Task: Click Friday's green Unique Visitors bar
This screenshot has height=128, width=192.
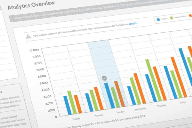Action: pos(176,84)
